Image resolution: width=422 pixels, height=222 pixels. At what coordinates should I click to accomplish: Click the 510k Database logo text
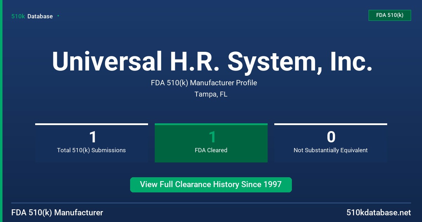(x=32, y=16)
